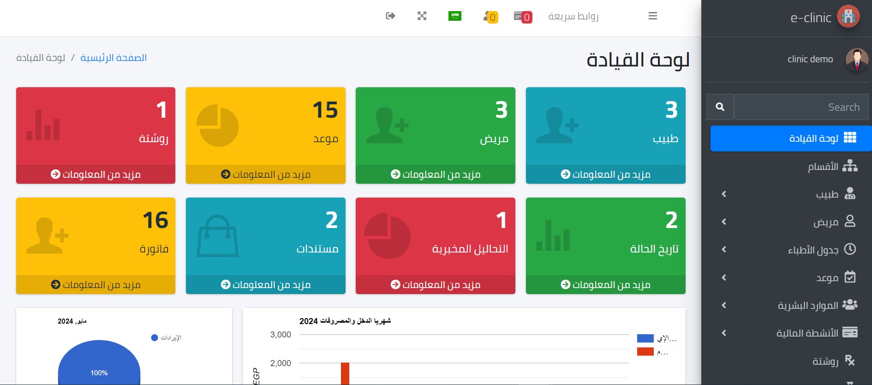Click the pie chart icon on موعد card

[217, 126]
